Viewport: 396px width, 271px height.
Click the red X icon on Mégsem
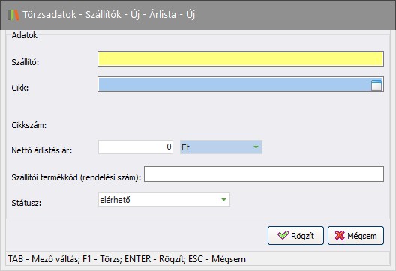340,236
